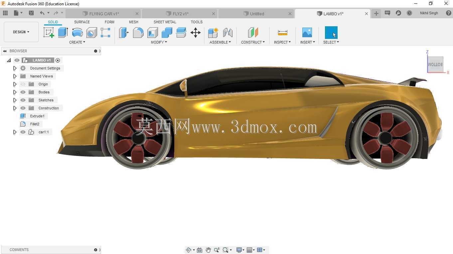This screenshot has width=453, height=254.
Task: Select the Extrude tool icon
Action: click(x=63, y=33)
